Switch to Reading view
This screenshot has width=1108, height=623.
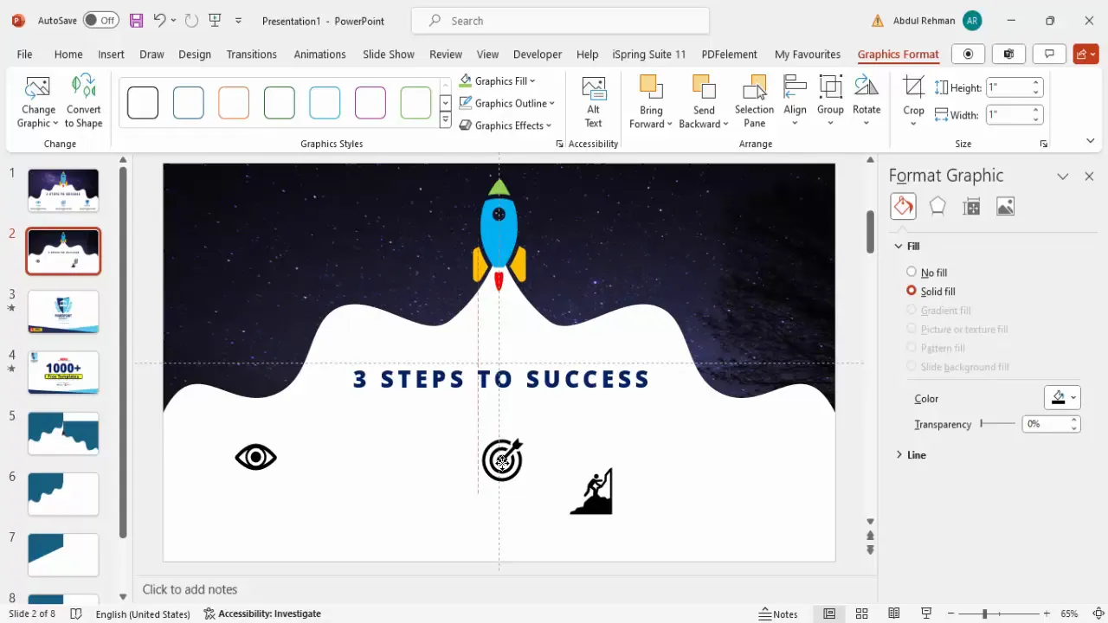[894, 613]
